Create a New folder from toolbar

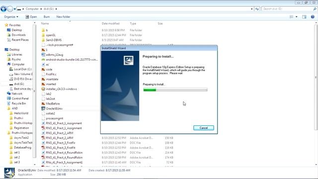click(x=63, y=17)
